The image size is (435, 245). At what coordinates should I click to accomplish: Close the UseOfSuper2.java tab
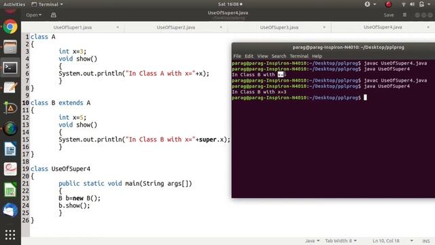[x=221, y=27]
